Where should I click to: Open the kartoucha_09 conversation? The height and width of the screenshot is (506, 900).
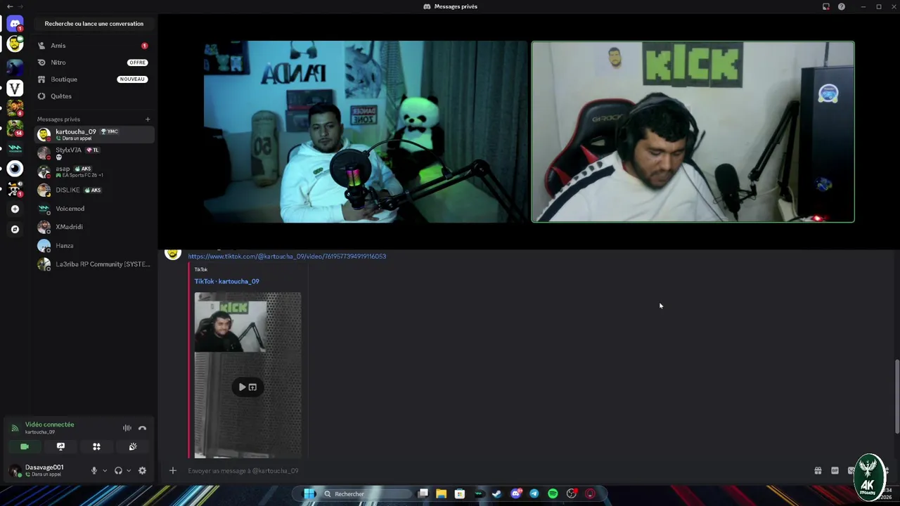[94, 134]
